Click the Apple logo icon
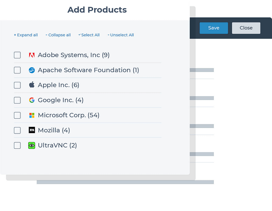Screen dimensions: 272x211 coord(32,85)
